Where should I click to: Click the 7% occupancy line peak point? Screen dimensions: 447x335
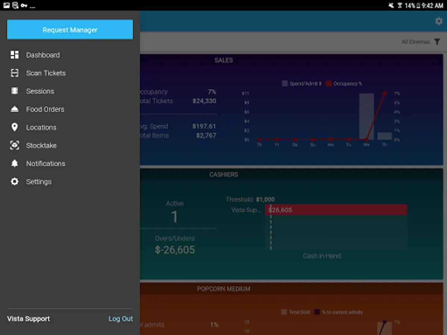[384, 93]
